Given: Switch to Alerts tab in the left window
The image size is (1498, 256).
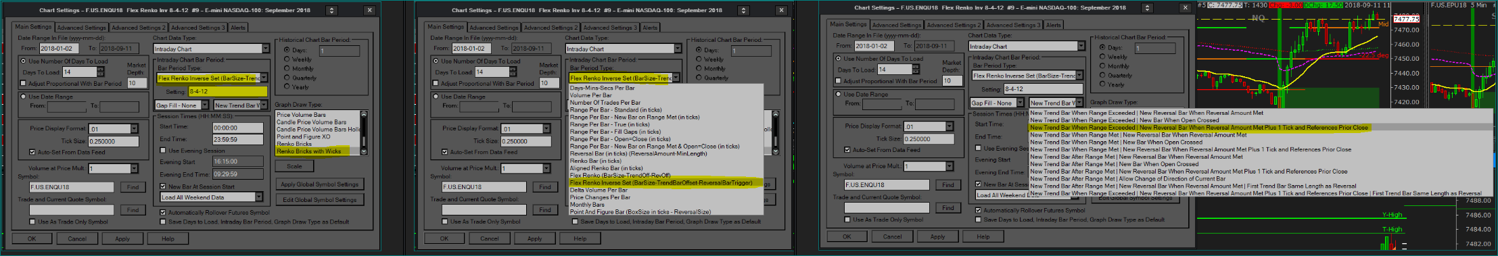Looking at the screenshot, I should tap(238, 28).
